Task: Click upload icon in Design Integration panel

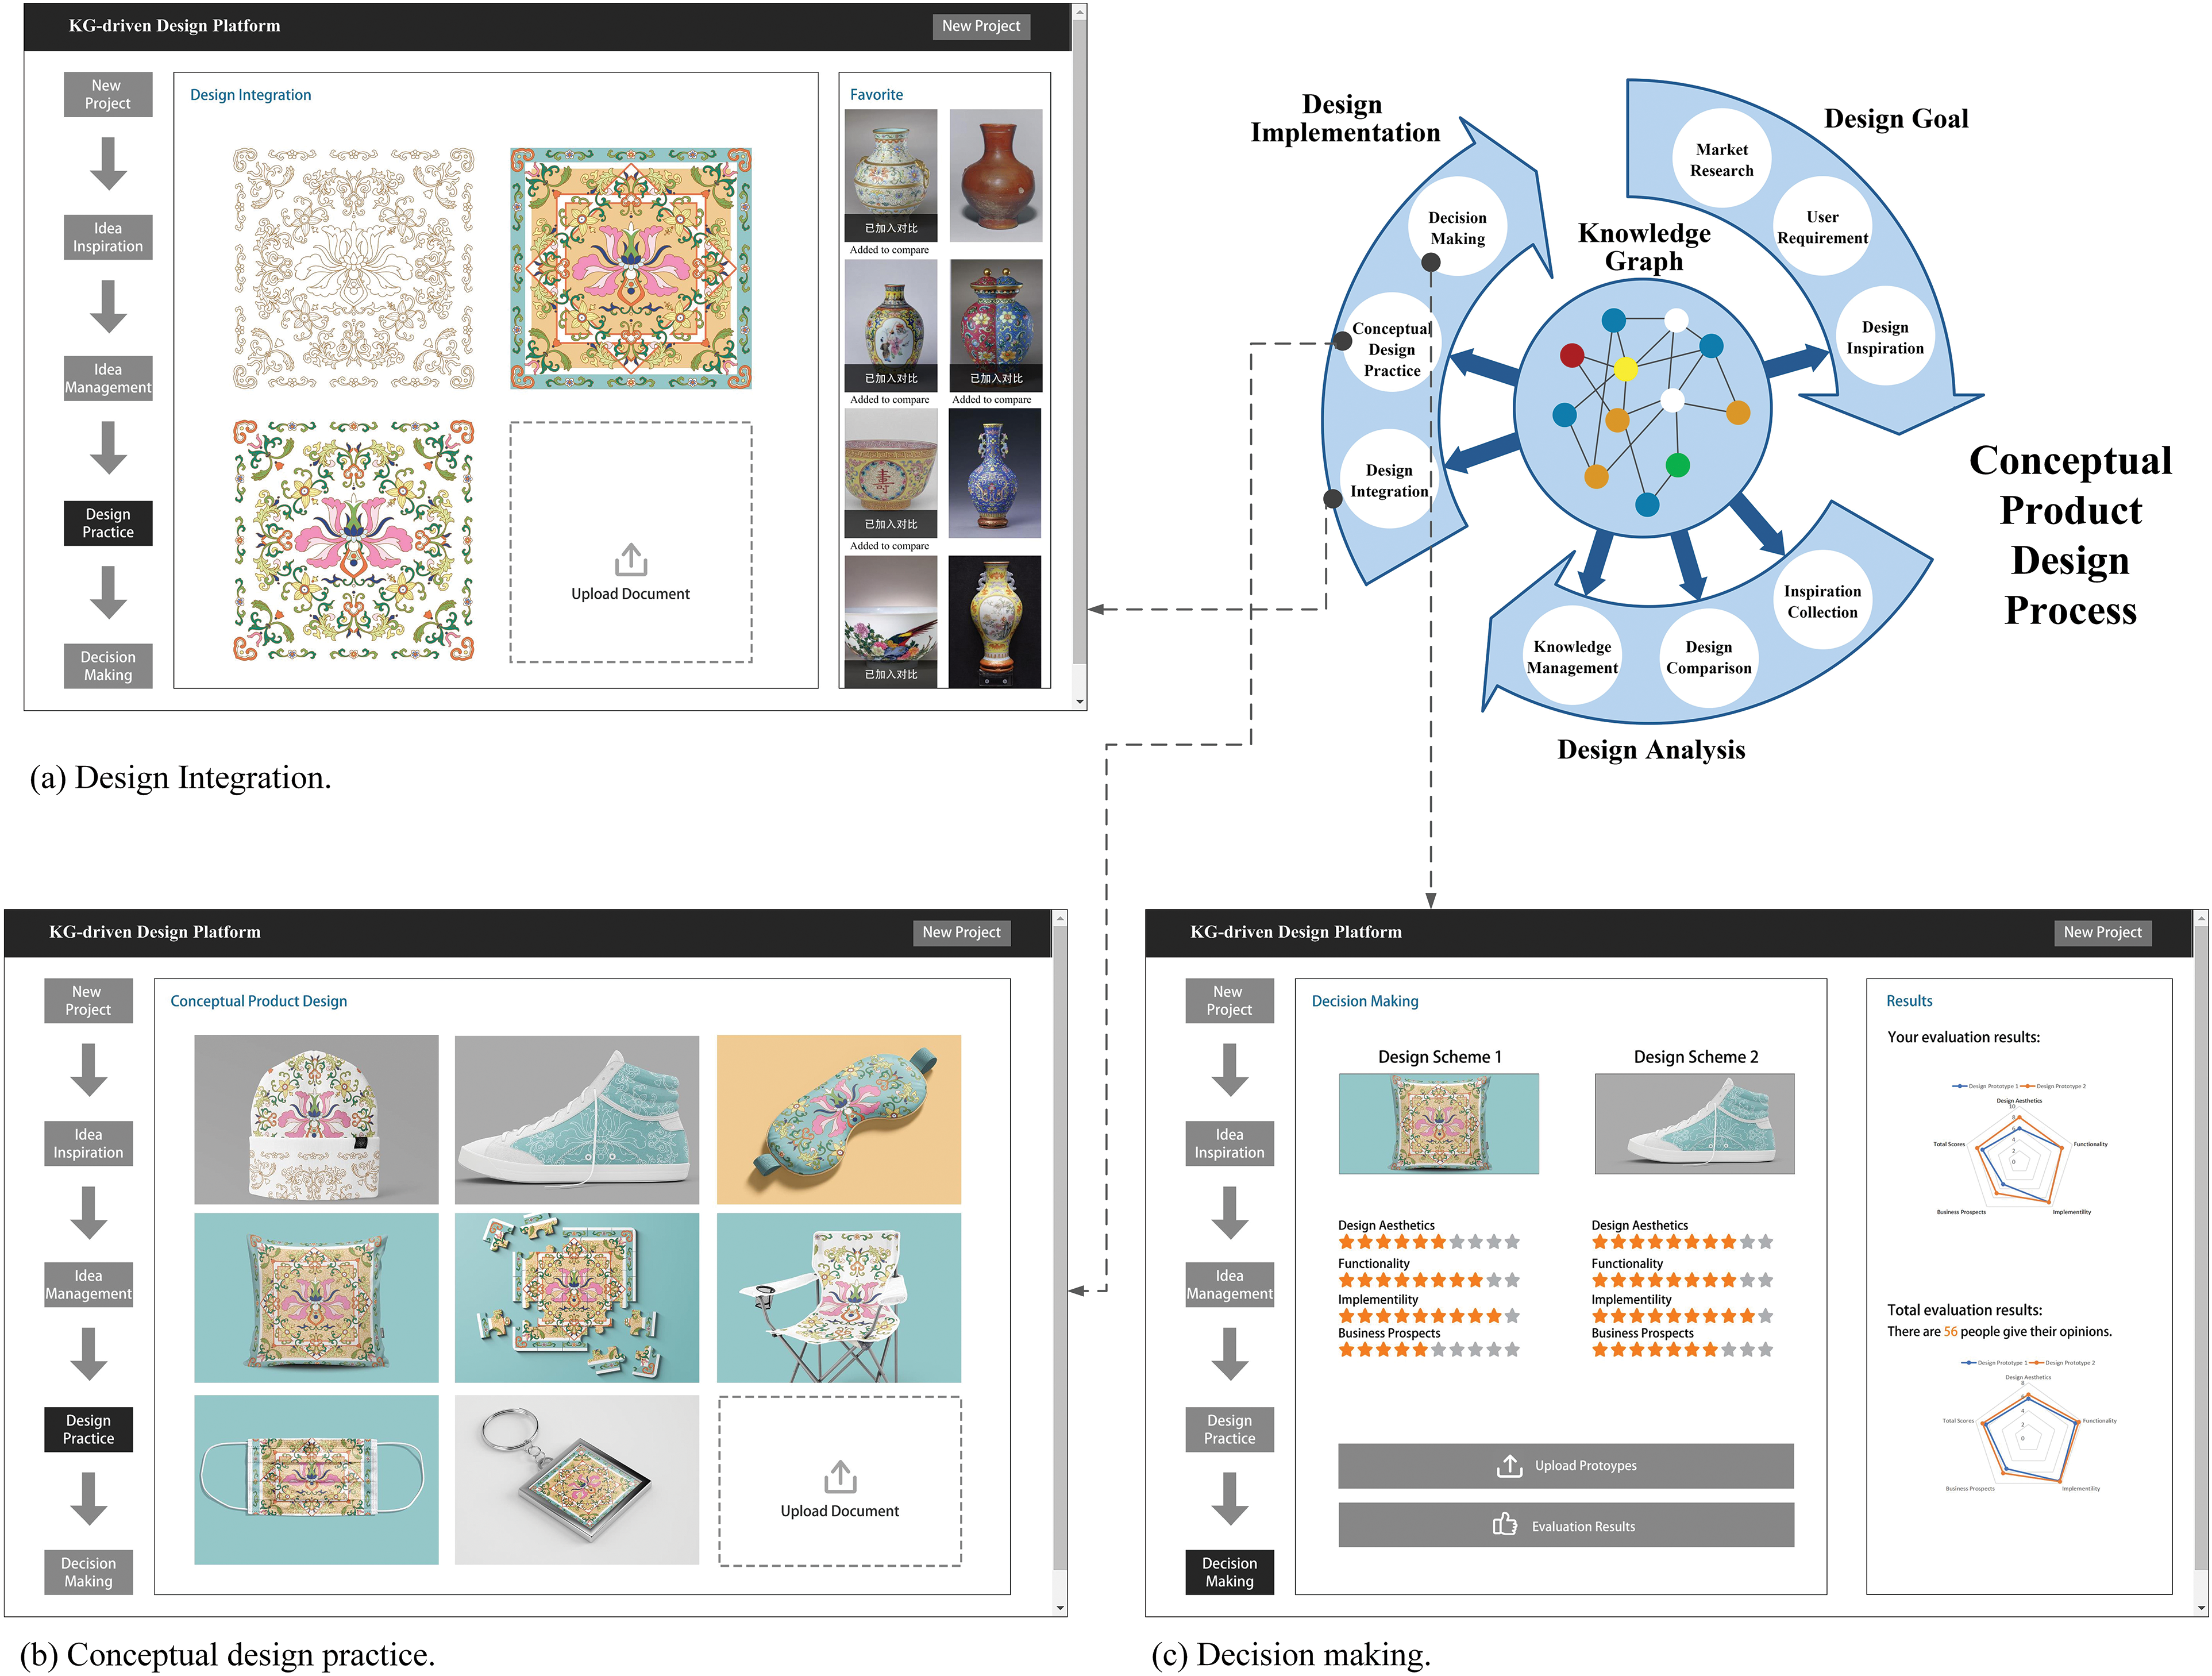Action: pyautogui.click(x=631, y=560)
